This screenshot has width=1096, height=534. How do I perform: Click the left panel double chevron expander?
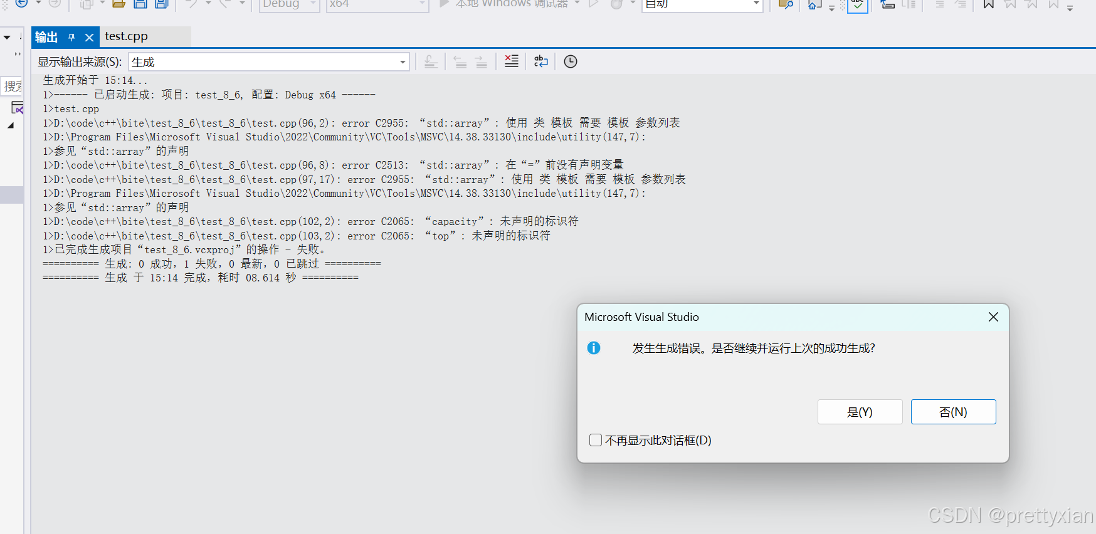pos(18,54)
